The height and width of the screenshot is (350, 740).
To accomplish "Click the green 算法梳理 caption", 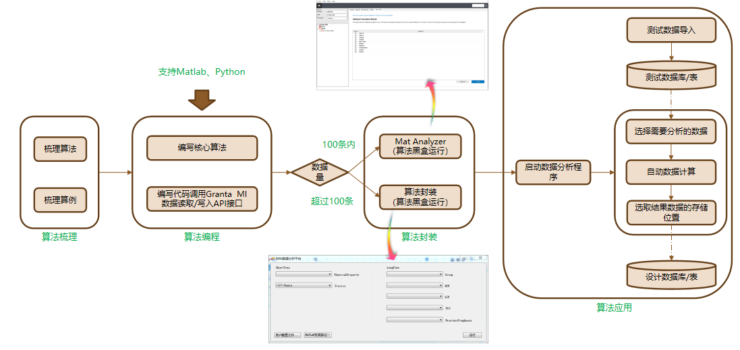I will pos(59,237).
